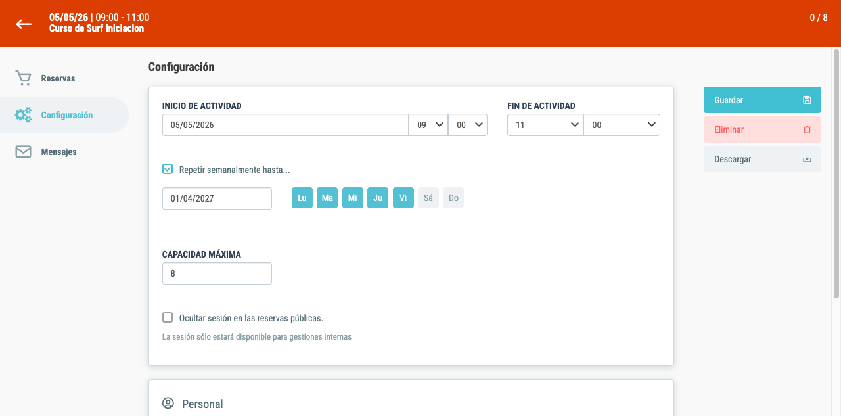Viewport: 841px width, 416px height.
Task: Click the Configuración gears icon
Action: click(x=23, y=115)
